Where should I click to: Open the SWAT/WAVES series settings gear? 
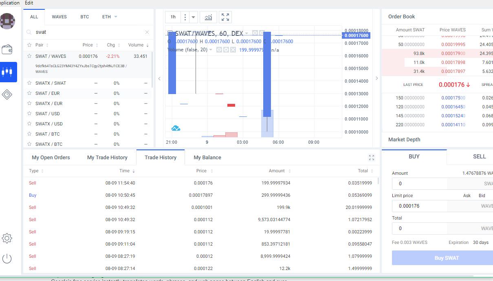coord(261,33)
